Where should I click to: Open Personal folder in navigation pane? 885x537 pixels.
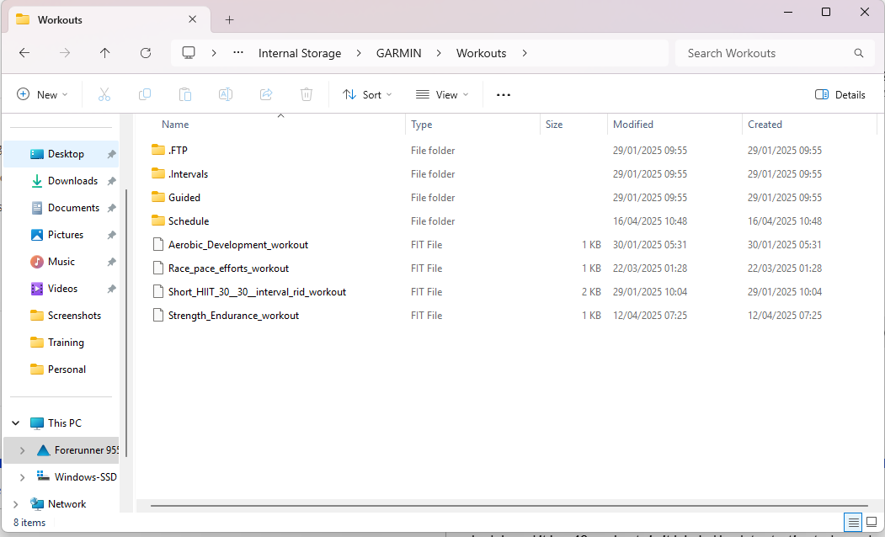[x=61, y=370]
